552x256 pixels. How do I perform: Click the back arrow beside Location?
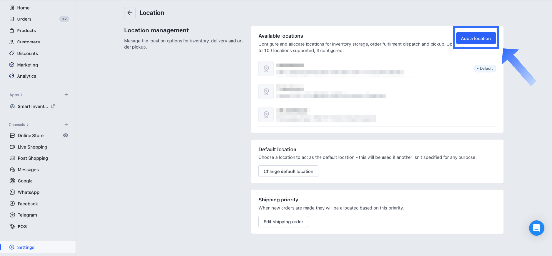(130, 13)
